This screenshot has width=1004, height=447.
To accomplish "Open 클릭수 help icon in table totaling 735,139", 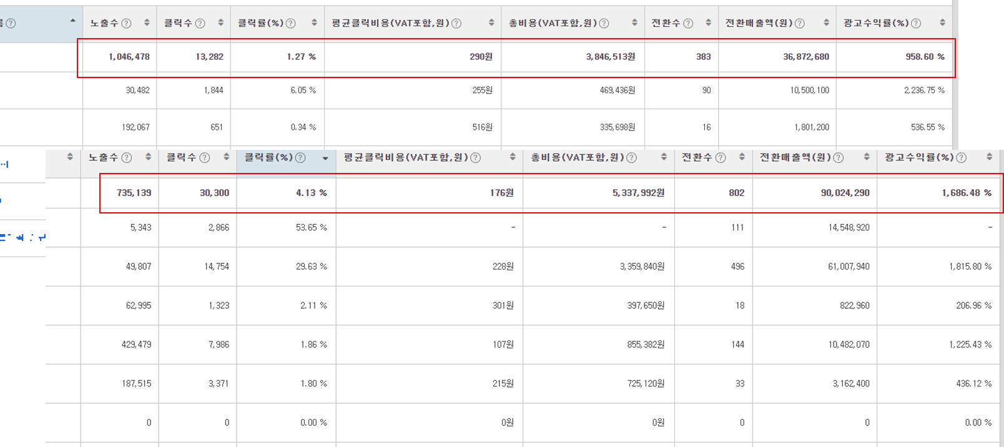I will click(204, 157).
